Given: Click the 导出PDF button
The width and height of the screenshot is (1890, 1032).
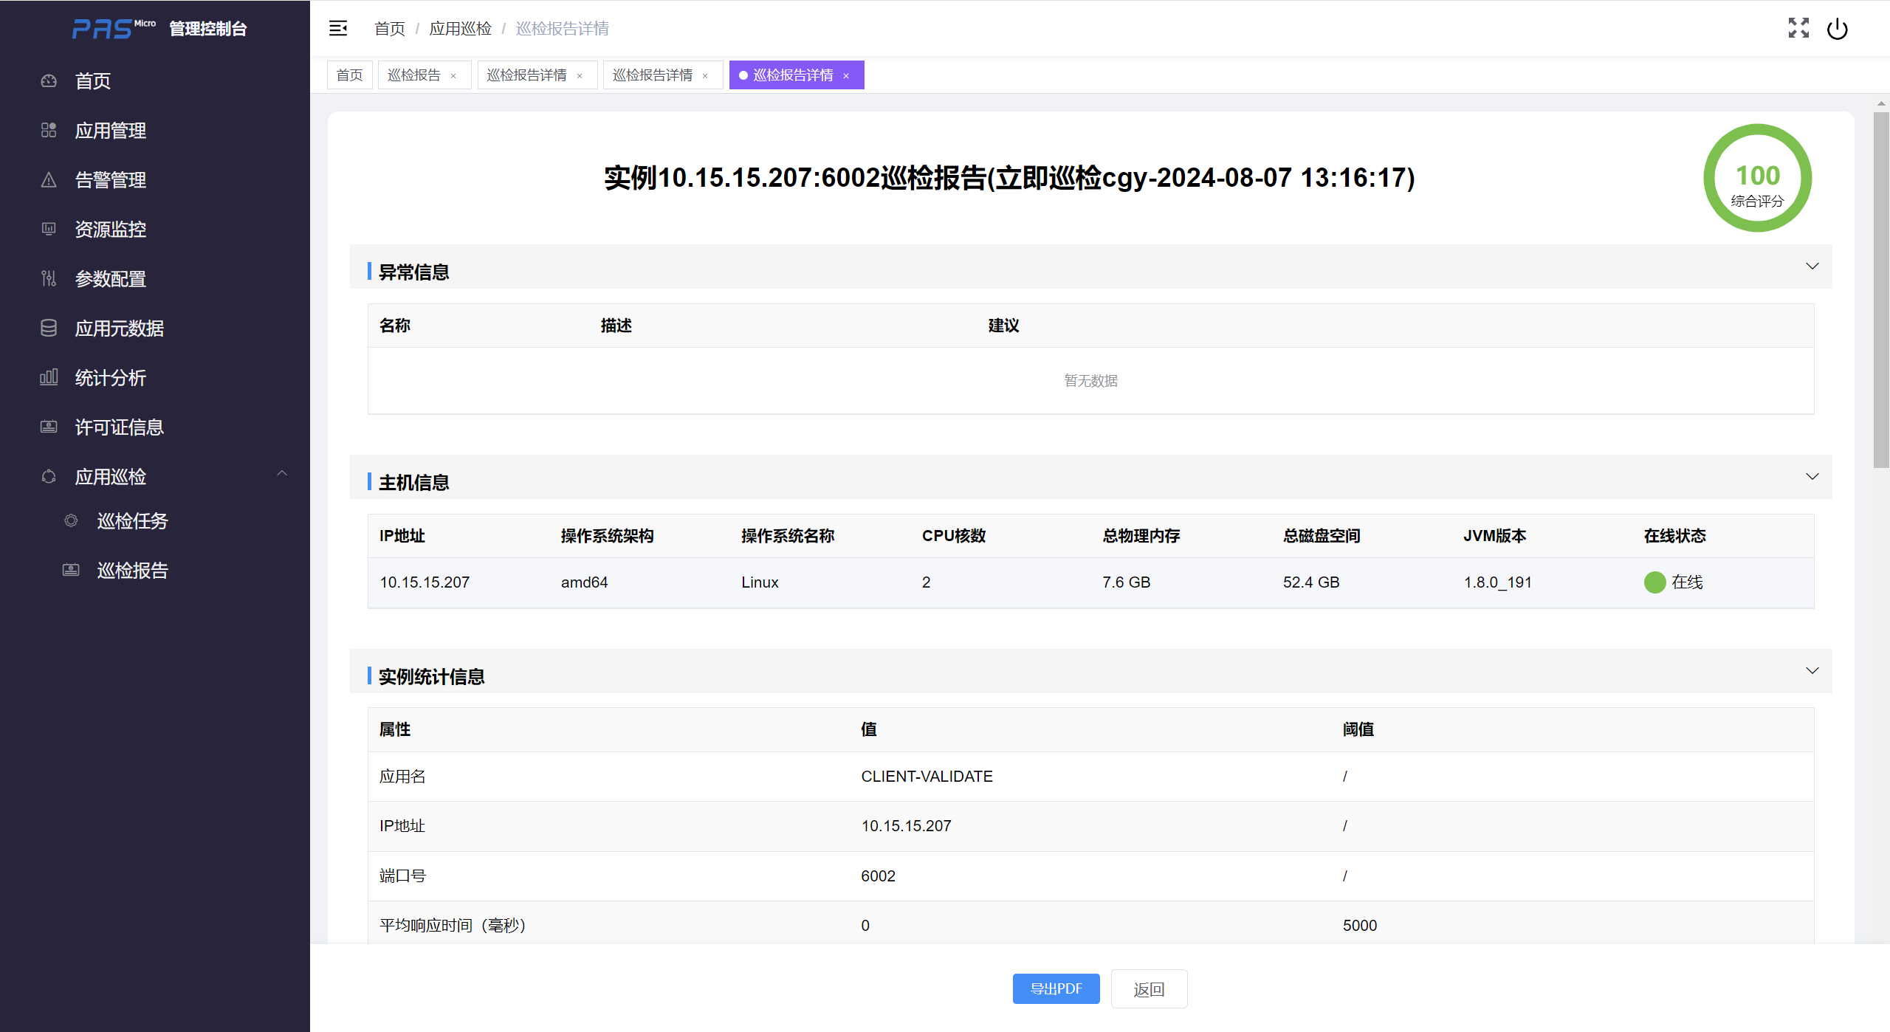Looking at the screenshot, I should (1056, 988).
